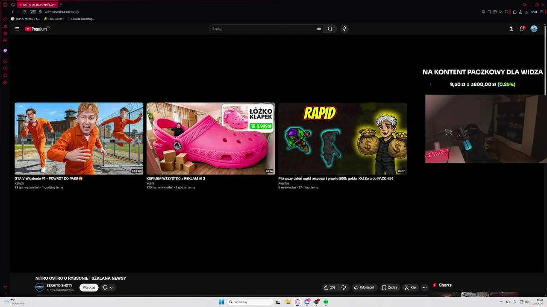Click the title Pierwszy dzień rapid respawn
The width and height of the screenshot is (547, 307).
tap(335, 179)
